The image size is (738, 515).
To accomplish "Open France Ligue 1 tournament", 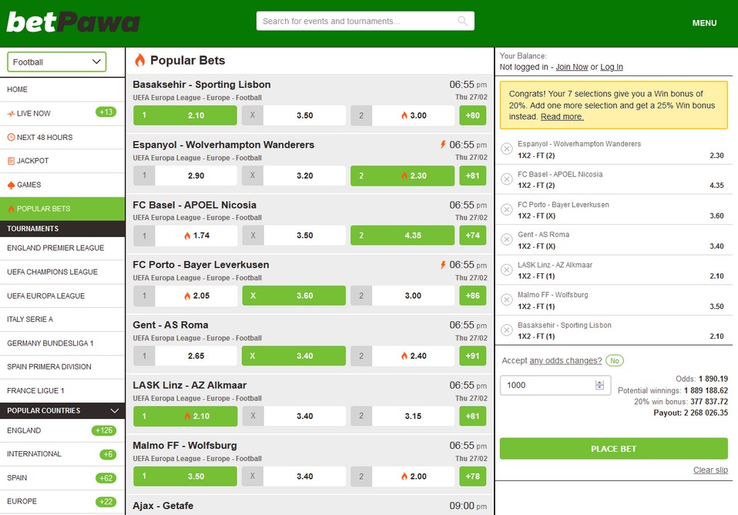I will [x=62, y=391].
